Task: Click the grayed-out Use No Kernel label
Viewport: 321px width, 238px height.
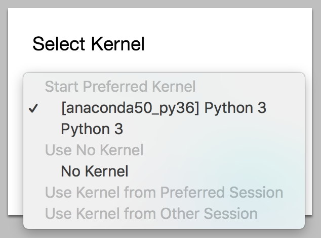Action: pyautogui.click(x=94, y=150)
